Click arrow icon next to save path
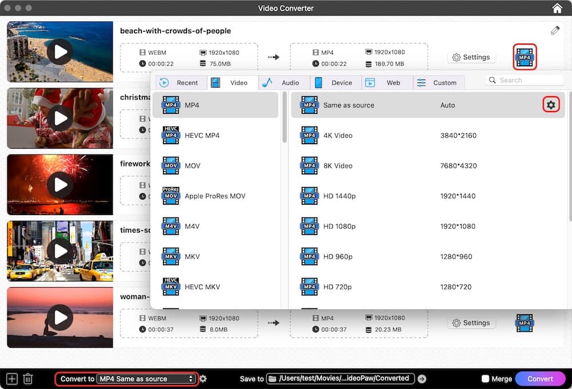572x389 pixels. (422, 379)
